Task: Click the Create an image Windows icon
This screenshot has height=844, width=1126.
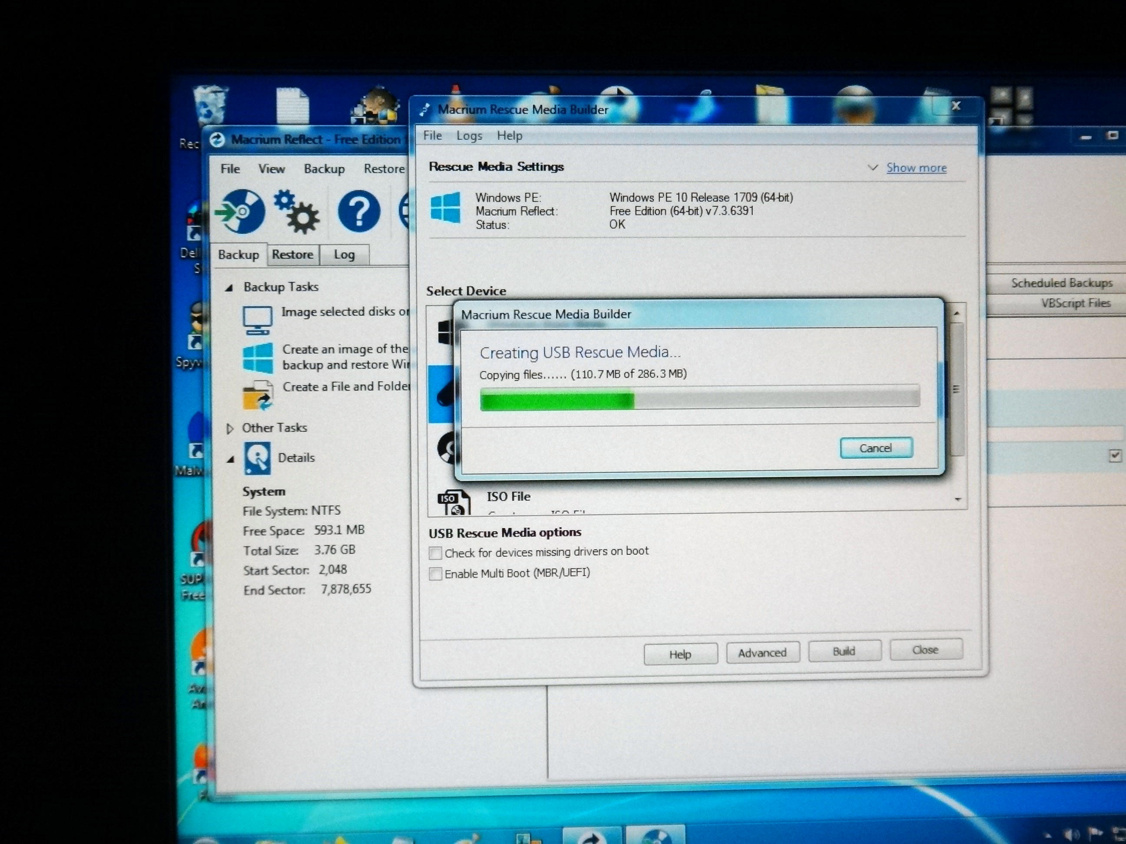Action: click(258, 358)
